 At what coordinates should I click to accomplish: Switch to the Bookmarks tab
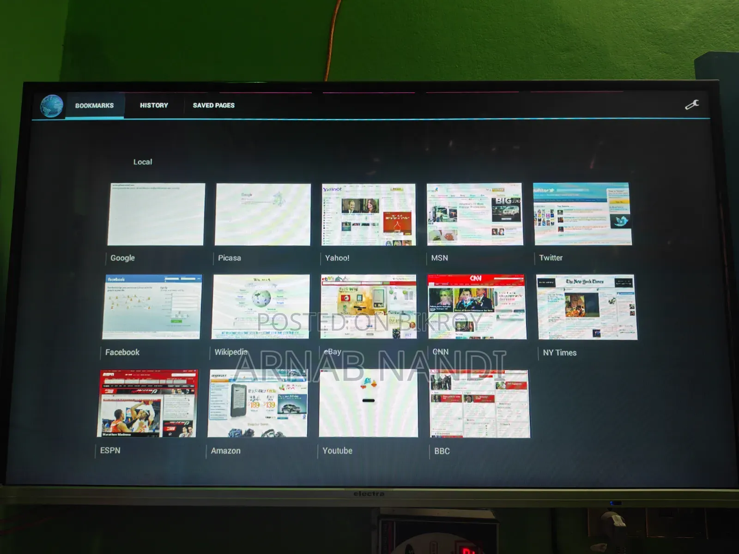[x=94, y=105]
